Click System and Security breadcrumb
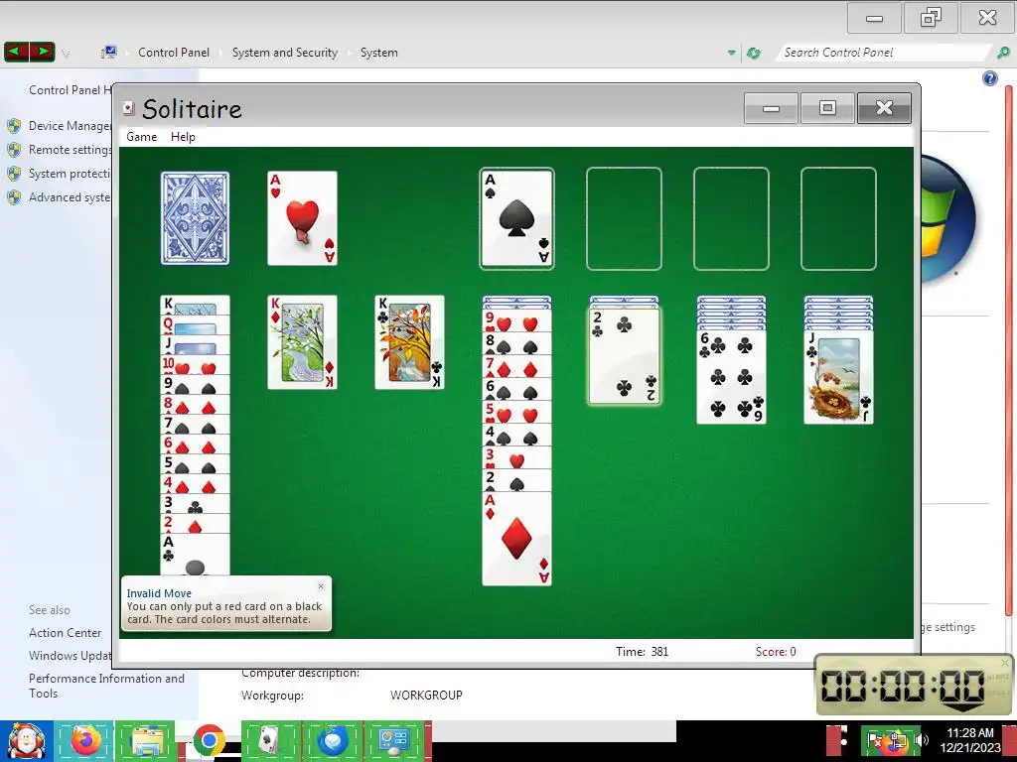1017x762 pixels. coord(285,53)
